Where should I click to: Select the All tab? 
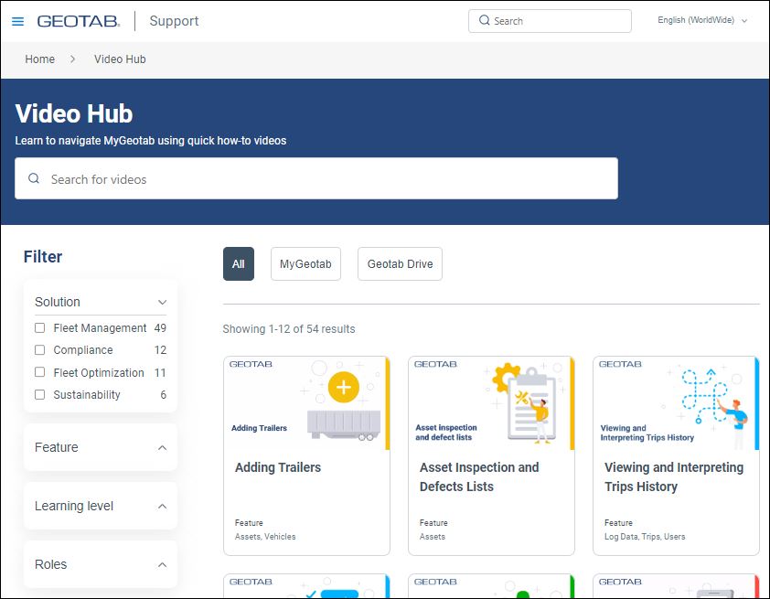tap(238, 263)
